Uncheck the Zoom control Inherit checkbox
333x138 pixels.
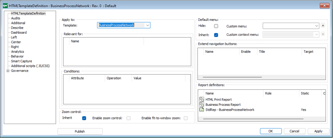[84, 118]
